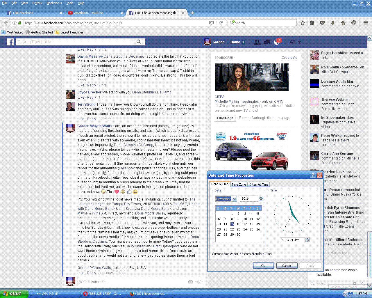372x298 pixels.
Task: Click the Like Page button for CRTV
Action: click(x=225, y=118)
